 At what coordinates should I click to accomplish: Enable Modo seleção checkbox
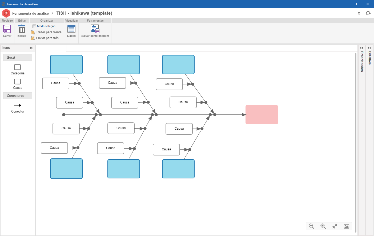click(34, 26)
